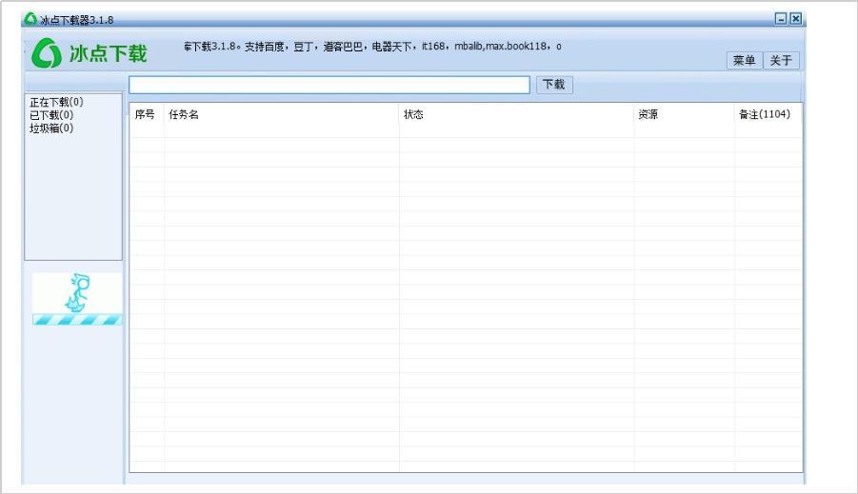Viewport: 858px width, 494px height.
Task: Minimize the 冰点下载器 window
Action: pos(781,19)
